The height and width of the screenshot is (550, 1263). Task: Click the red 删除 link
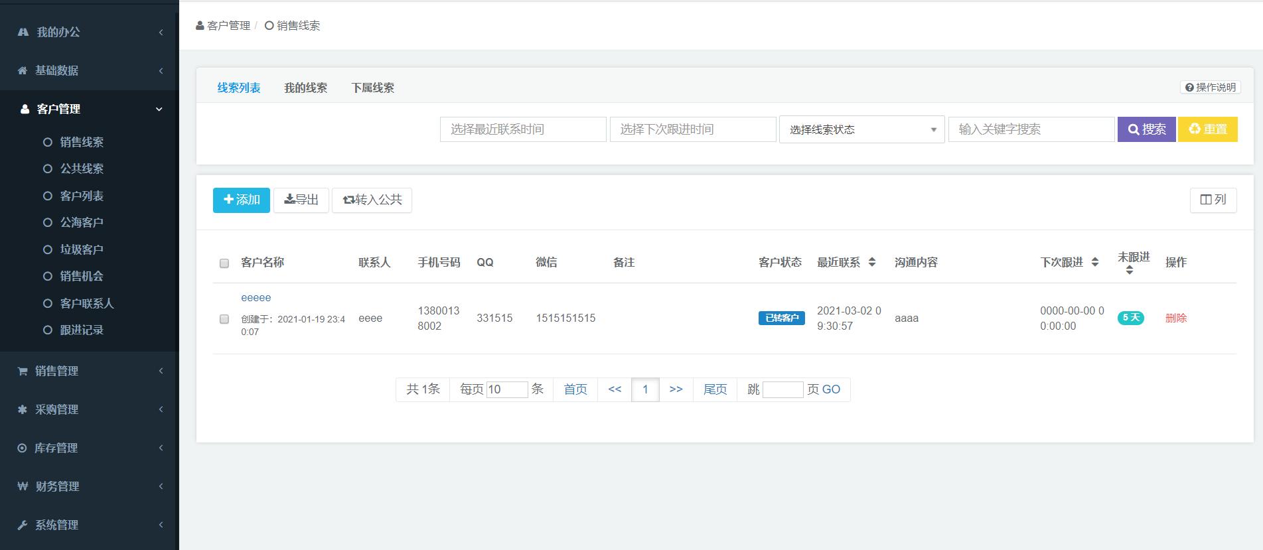[1176, 318]
